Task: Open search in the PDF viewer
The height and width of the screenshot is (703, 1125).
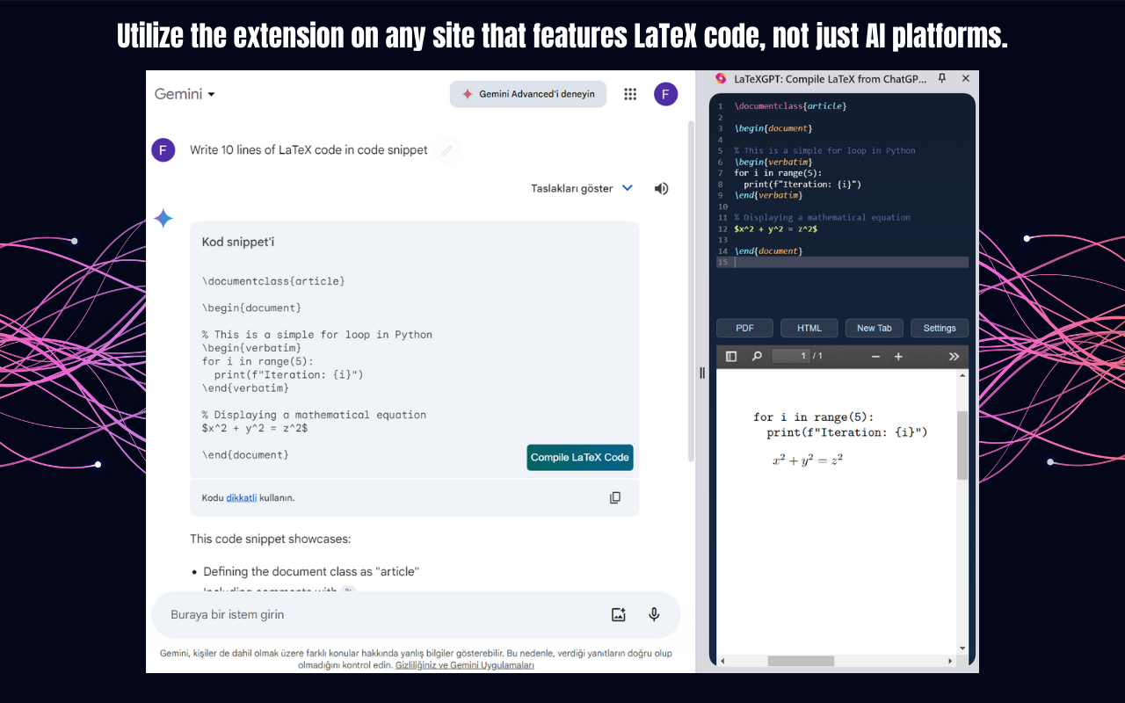Action: click(757, 356)
